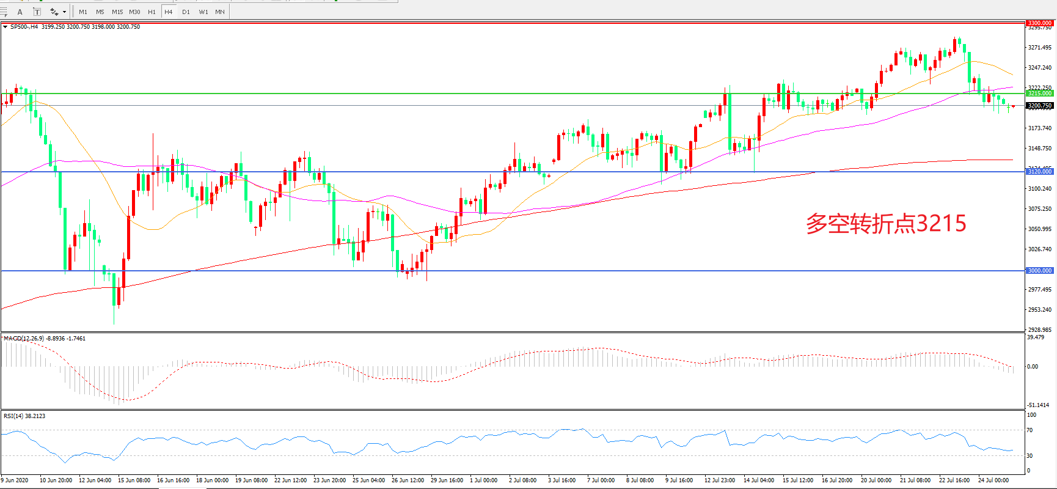
Task: Select the H1 timeframe button
Action: (152, 12)
